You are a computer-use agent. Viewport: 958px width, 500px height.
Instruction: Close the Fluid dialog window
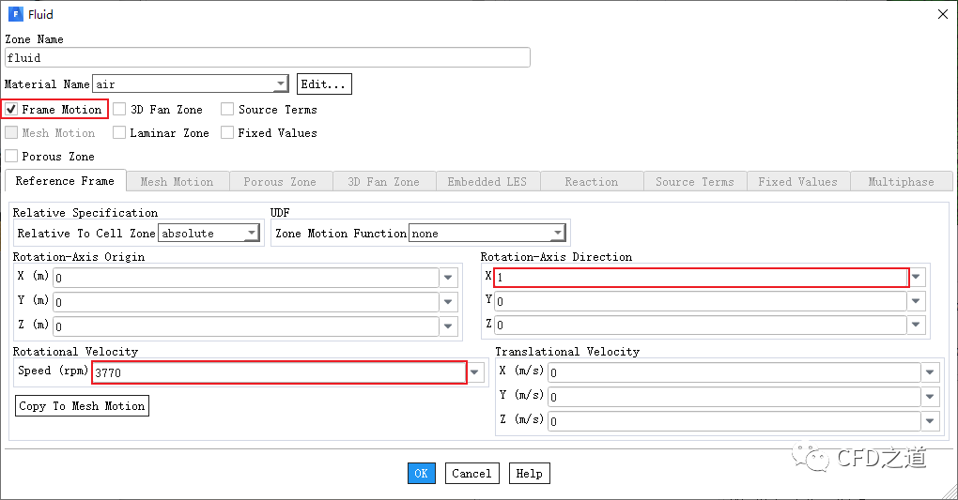(943, 13)
